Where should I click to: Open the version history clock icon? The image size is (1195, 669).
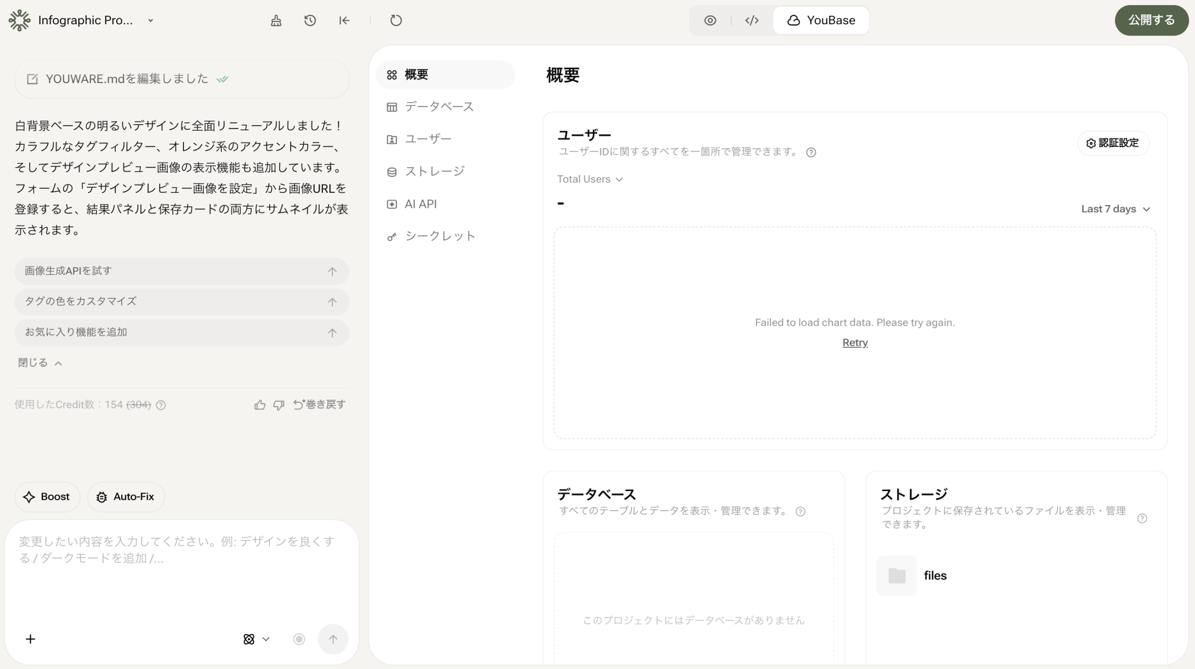tap(310, 21)
